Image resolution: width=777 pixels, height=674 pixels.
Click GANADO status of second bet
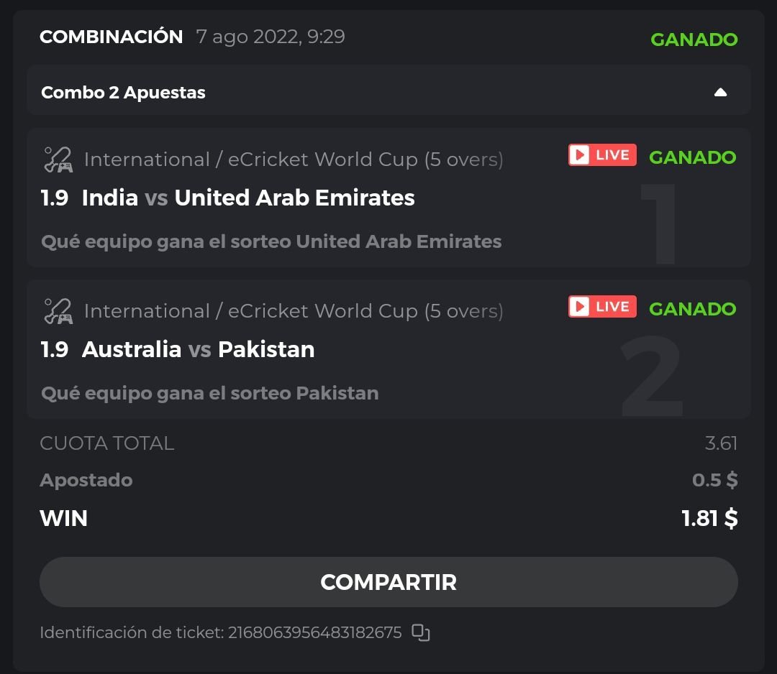click(x=692, y=309)
